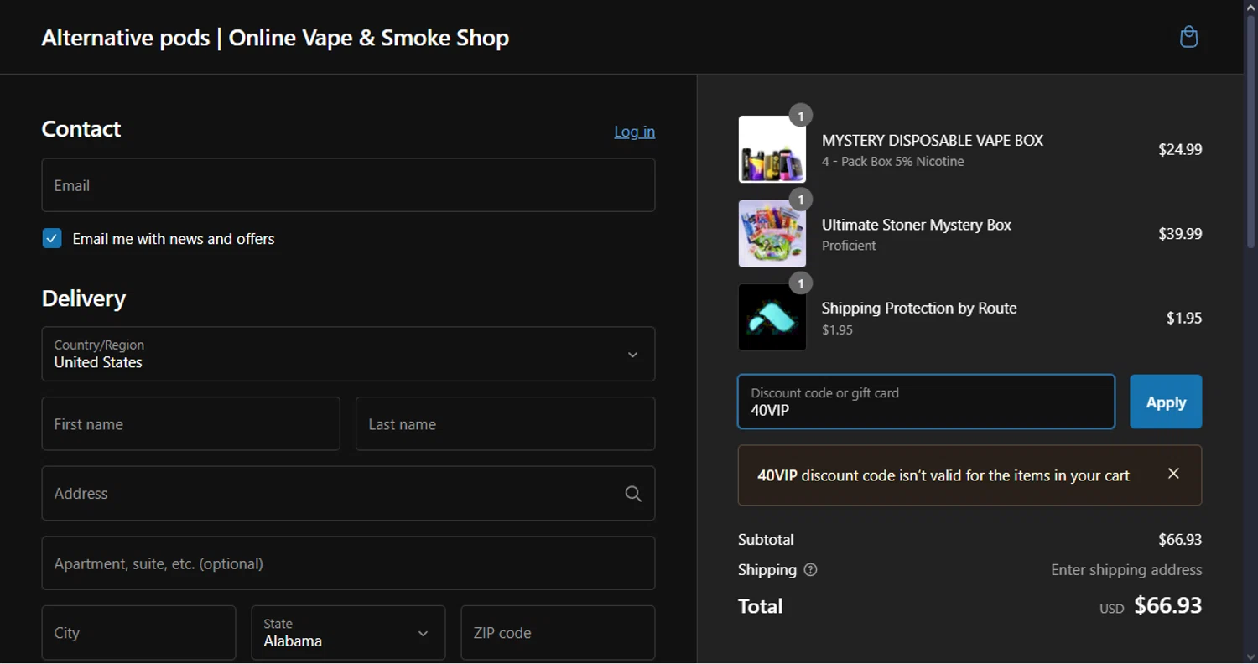Dismiss the invalid 40VIP discount message
The height and width of the screenshot is (664, 1258).
pos(1173,474)
